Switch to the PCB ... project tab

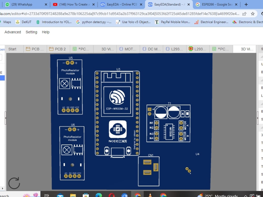point(35,49)
